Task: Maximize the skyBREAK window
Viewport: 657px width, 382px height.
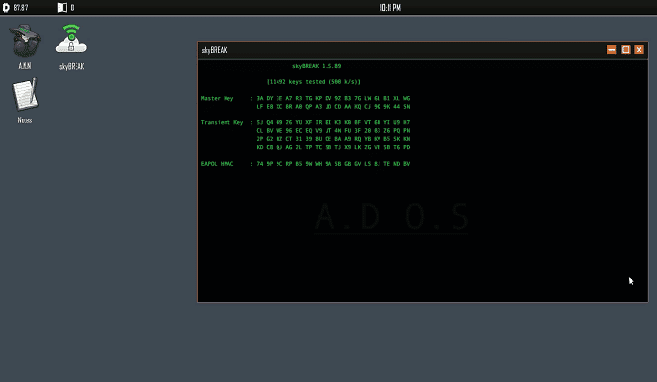Action: pyautogui.click(x=626, y=50)
